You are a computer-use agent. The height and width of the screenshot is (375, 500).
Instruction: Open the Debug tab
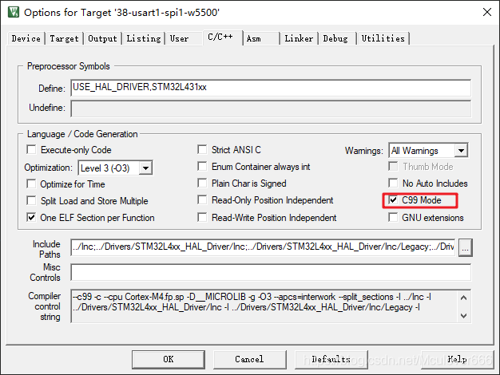click(335, 38)
